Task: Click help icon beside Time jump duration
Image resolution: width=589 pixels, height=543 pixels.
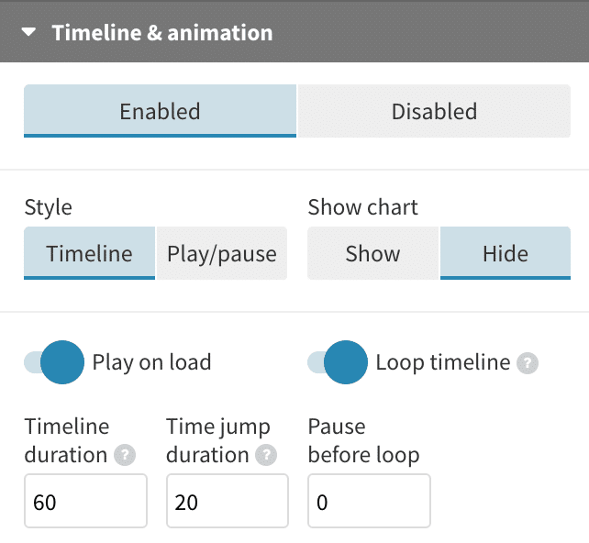Action: pos(266,455)
